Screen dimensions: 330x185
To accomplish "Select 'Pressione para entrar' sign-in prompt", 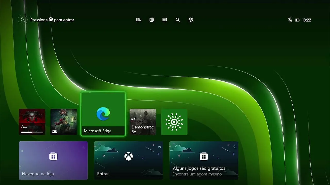I will click(x=52, y=20).
